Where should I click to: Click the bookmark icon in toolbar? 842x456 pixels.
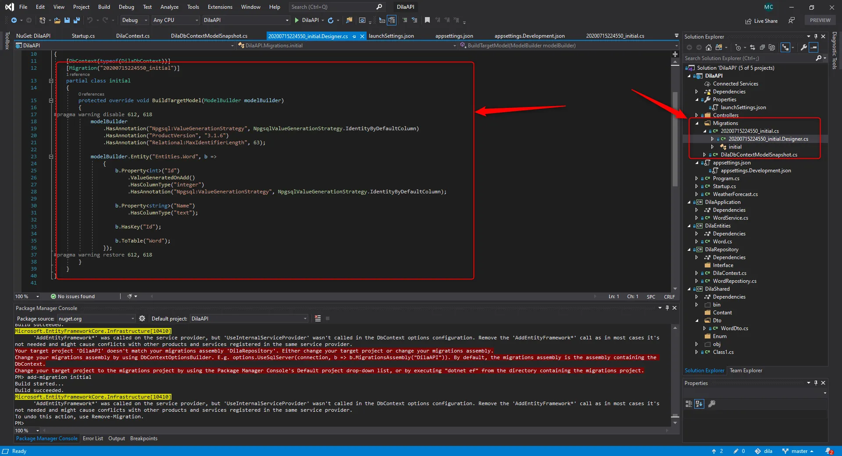click(427, 20)
